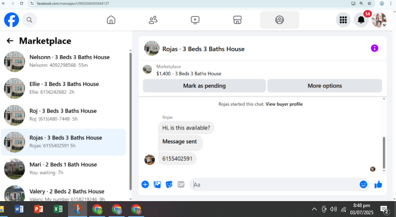Send a thumbs-up like
Screen dimensions: 396x217
[378, 184]
